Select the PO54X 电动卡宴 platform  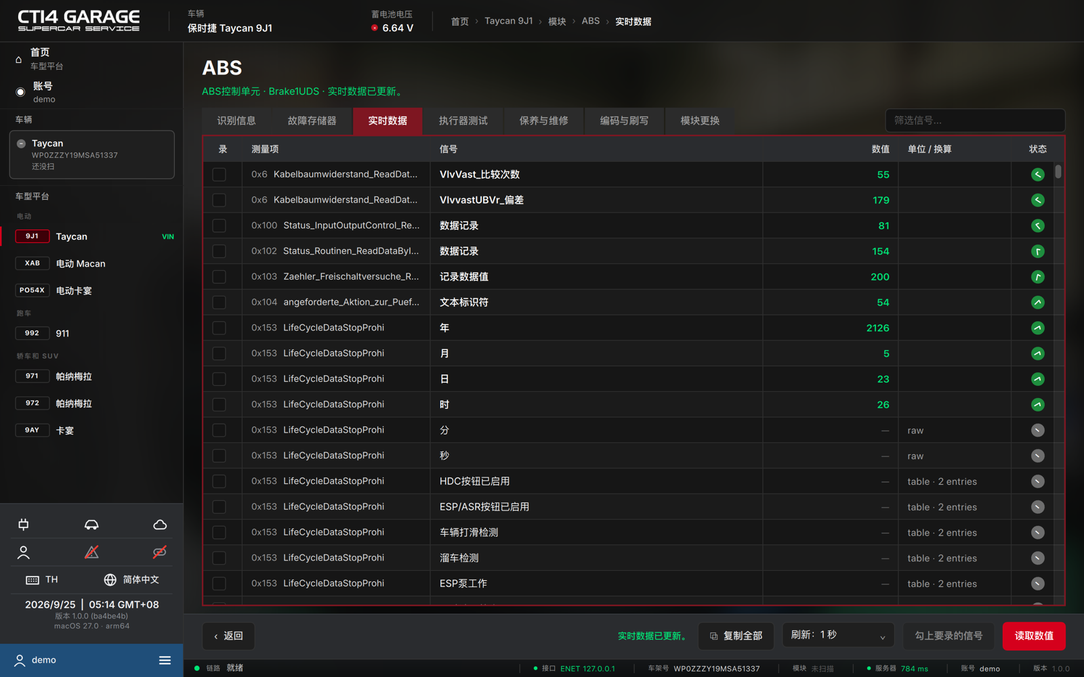92,290
